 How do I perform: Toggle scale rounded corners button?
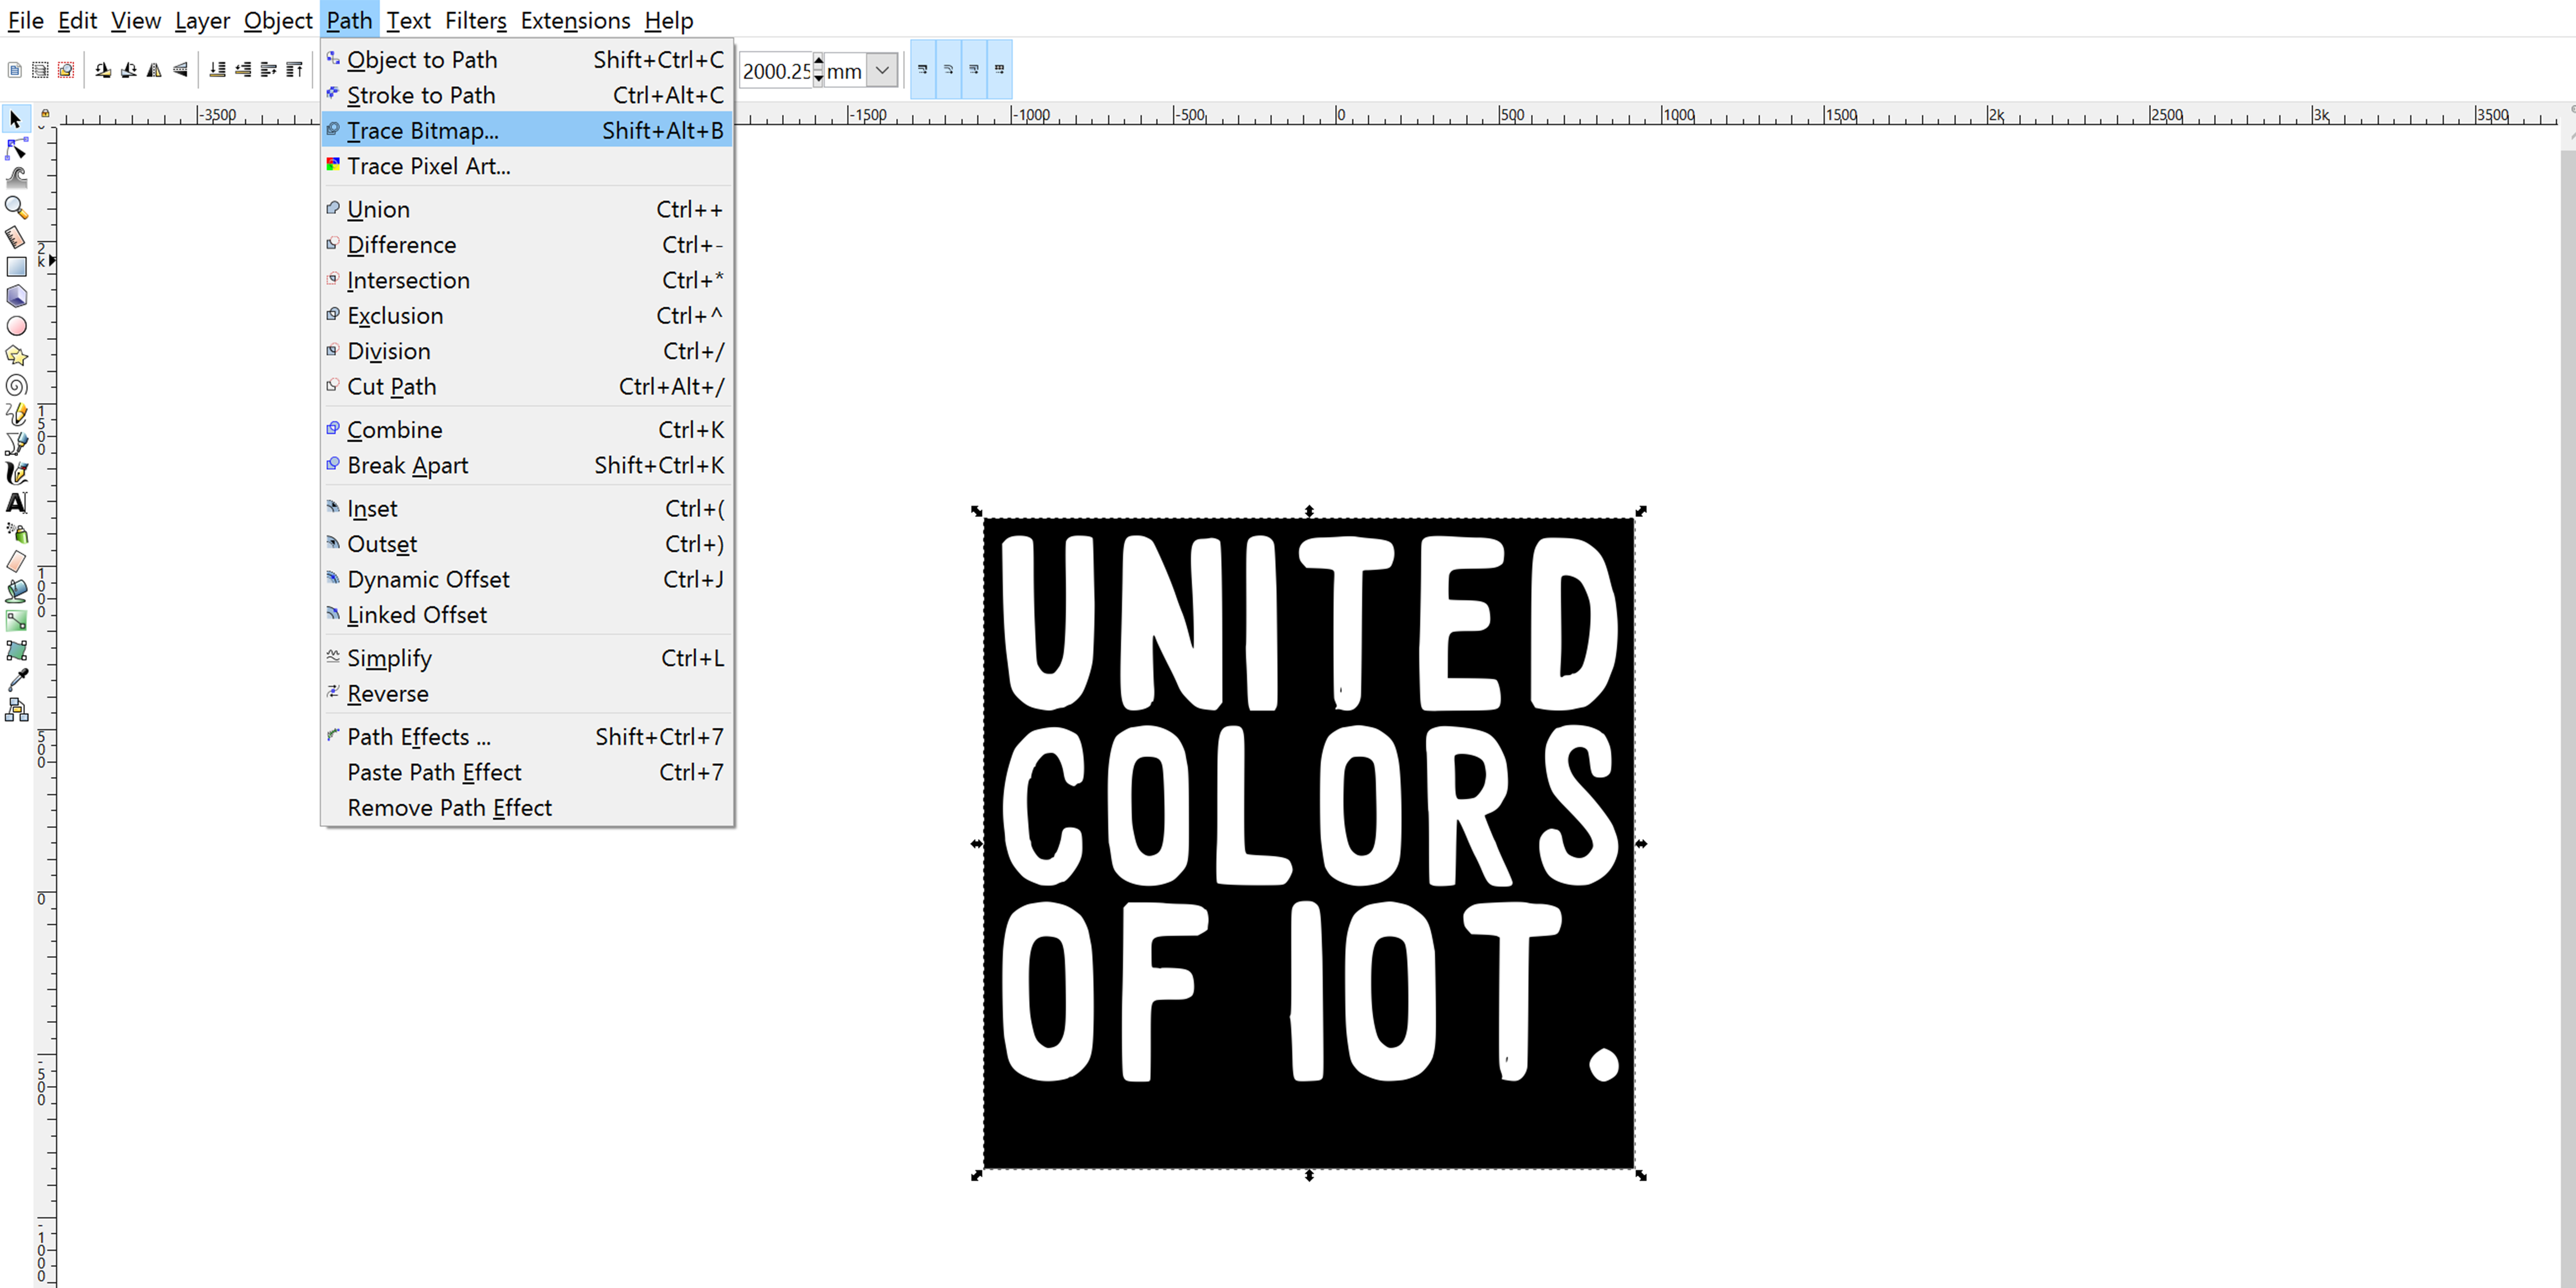click(948, 70)
